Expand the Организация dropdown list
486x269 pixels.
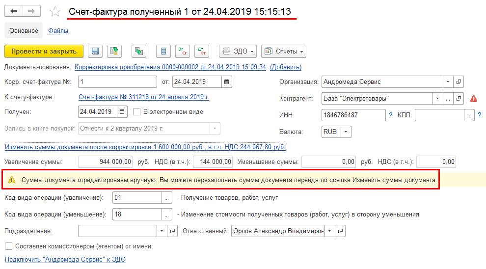click(448, 82)
